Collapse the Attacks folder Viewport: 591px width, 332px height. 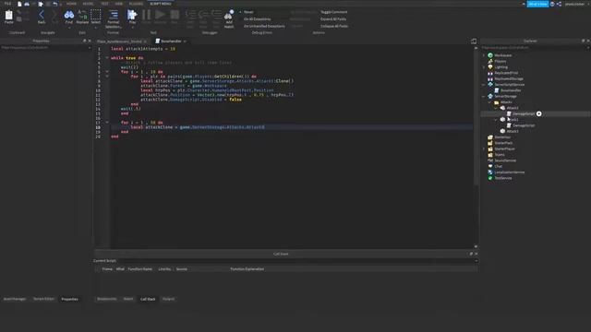point(490,102)
